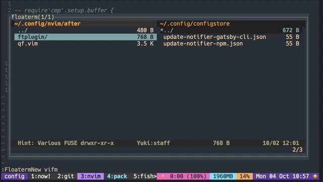
Task: Click the 2/3 position indicator
Action: point(297,150)
